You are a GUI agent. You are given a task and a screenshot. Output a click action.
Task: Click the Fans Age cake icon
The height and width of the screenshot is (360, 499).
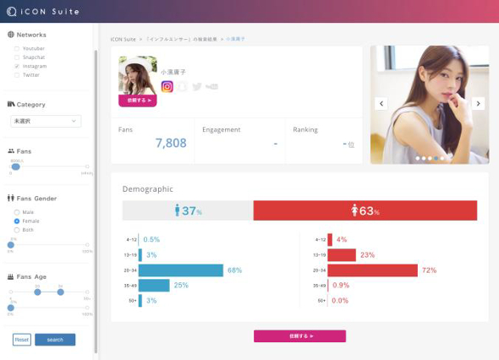click(x=10, y=276)
